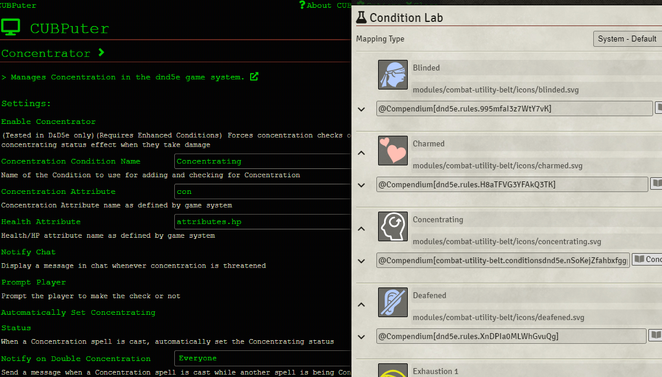This screenshot has width=662, height=377.
Task: Click Automatically Set Concentrating Status label
Action: 78,320
